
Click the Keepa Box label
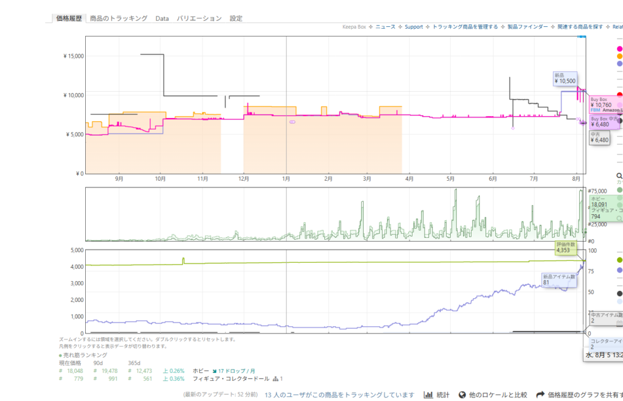pyautogui.click(x=354, y=27)
